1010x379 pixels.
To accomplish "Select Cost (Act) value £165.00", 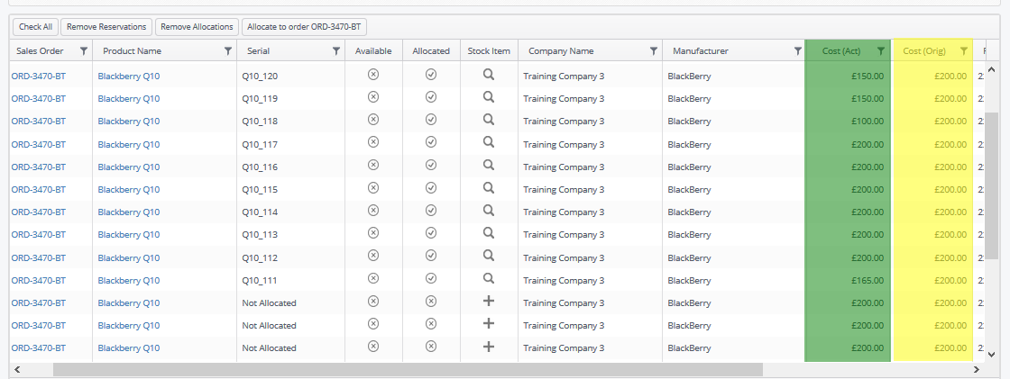I will click(x=867, y=281).
